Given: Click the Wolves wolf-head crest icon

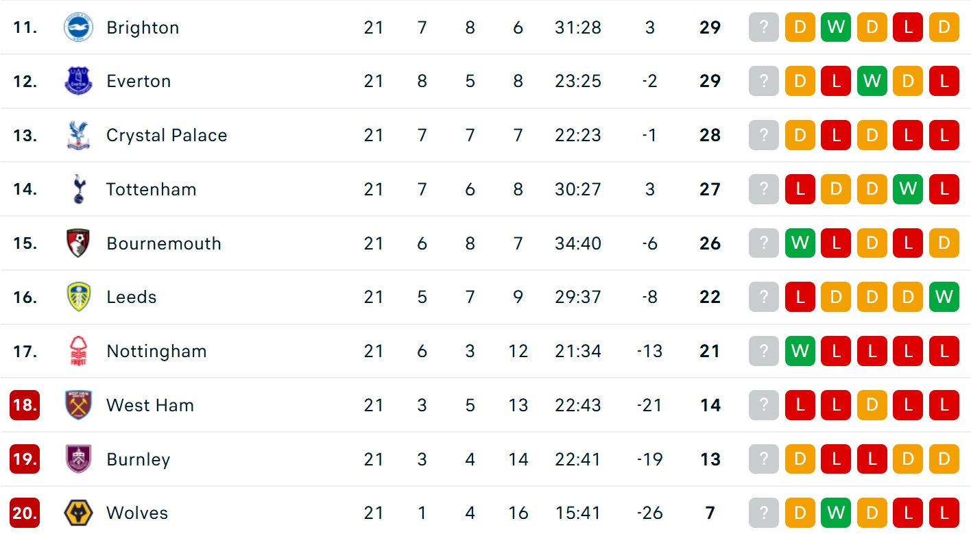Looking at the screenshot, I should [x=78, y=513].
